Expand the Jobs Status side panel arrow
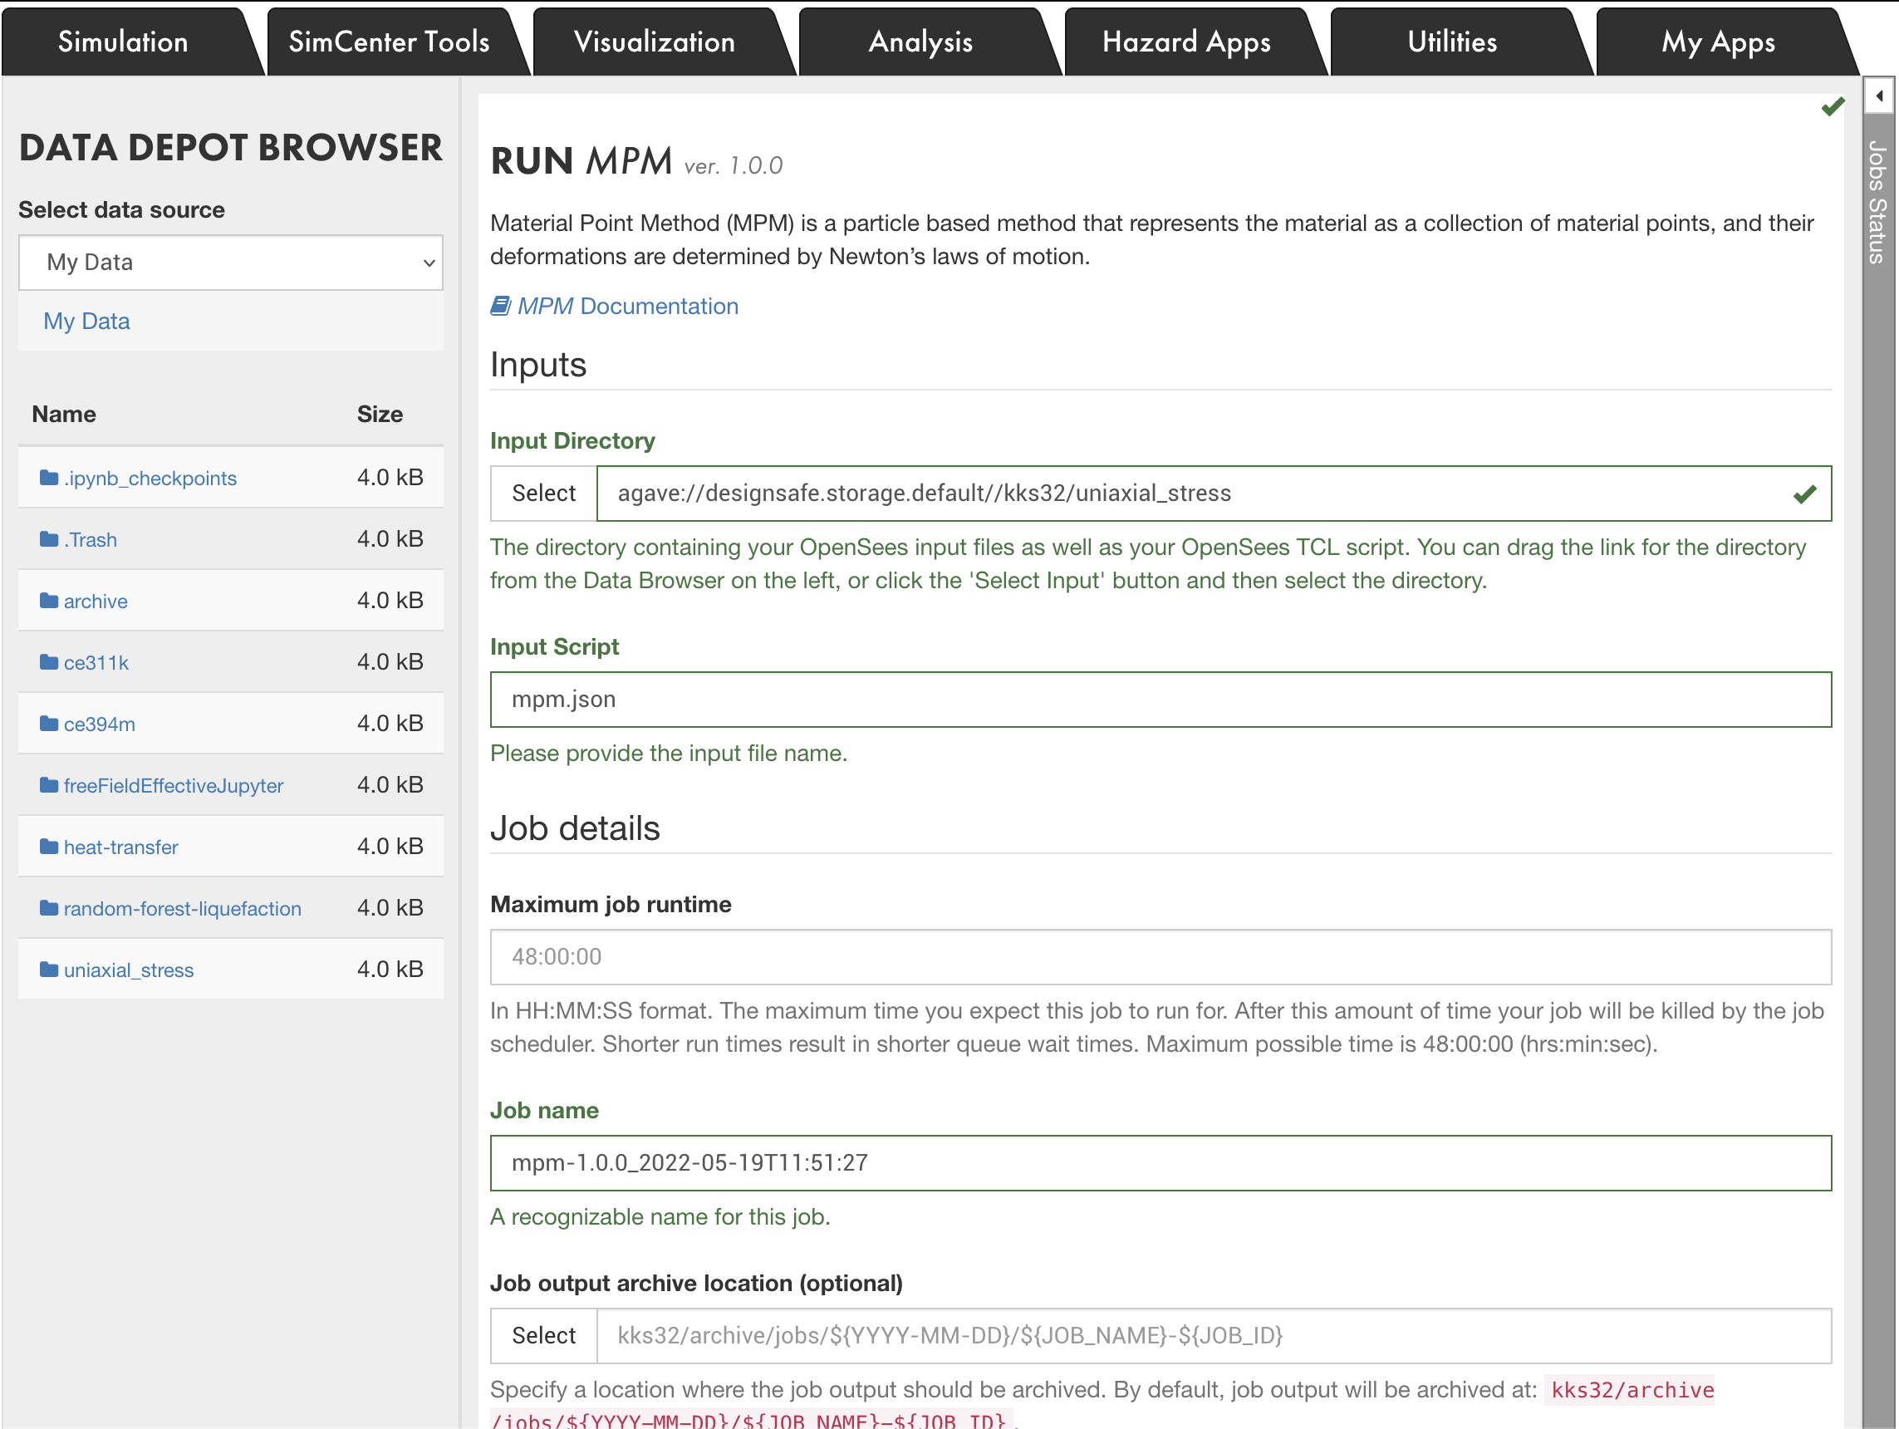1899x1429 pixels. pos(1879,96)
